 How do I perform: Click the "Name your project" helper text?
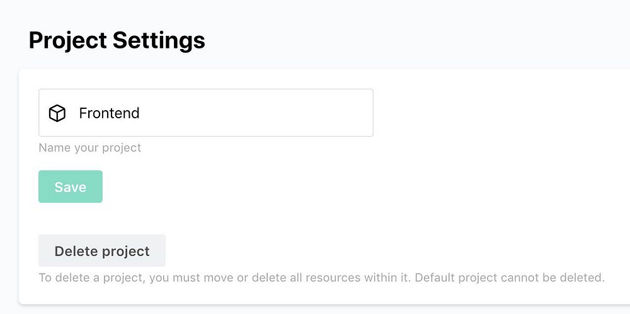coord(89,148)
